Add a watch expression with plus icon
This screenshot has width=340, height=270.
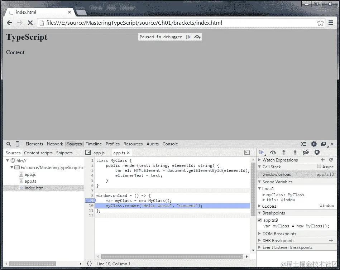(x=323, y=160)
